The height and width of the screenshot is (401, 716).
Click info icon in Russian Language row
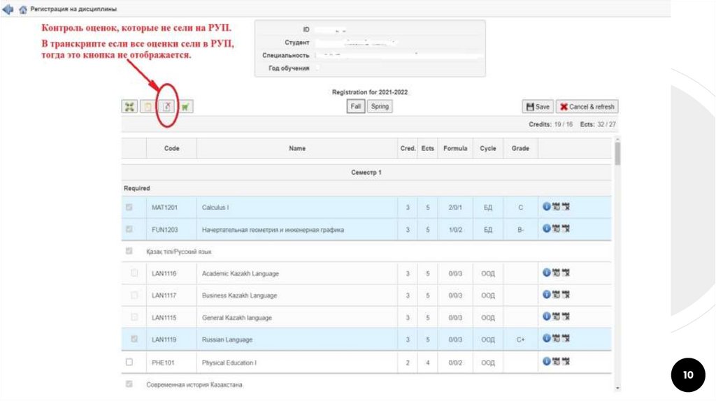click(x=547, y=339)
